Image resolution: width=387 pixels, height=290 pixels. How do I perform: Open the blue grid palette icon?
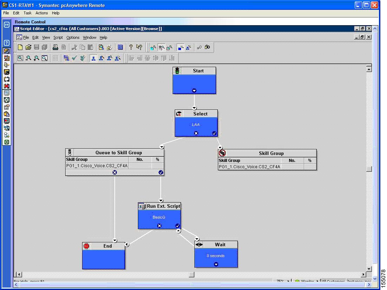pos(120,47)
